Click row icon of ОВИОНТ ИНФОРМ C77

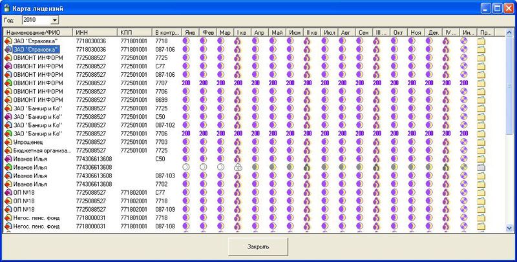coord(8,66)
